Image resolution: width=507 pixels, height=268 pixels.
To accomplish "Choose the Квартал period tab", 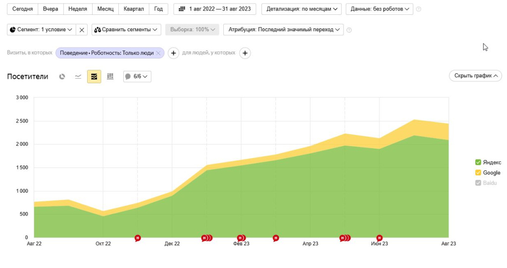I will (134, 9).
